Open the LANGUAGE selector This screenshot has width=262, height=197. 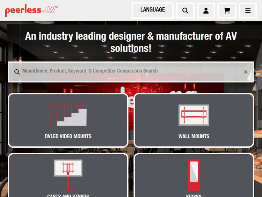[x=153, y=10]
